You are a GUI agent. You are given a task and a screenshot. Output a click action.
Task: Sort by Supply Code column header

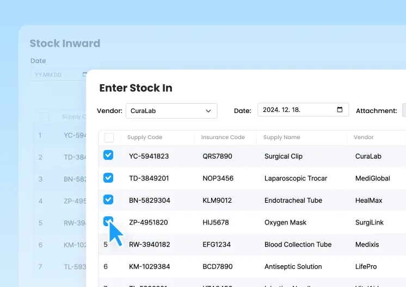click(x=145, y=138)
